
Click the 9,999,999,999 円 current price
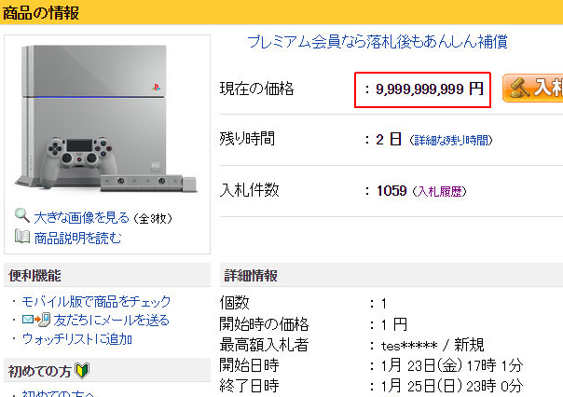pyautogui.click(x=430, y=89)
